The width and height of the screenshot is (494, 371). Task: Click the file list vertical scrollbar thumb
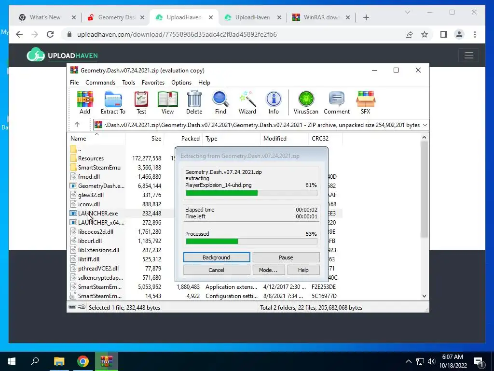point(424,189)
